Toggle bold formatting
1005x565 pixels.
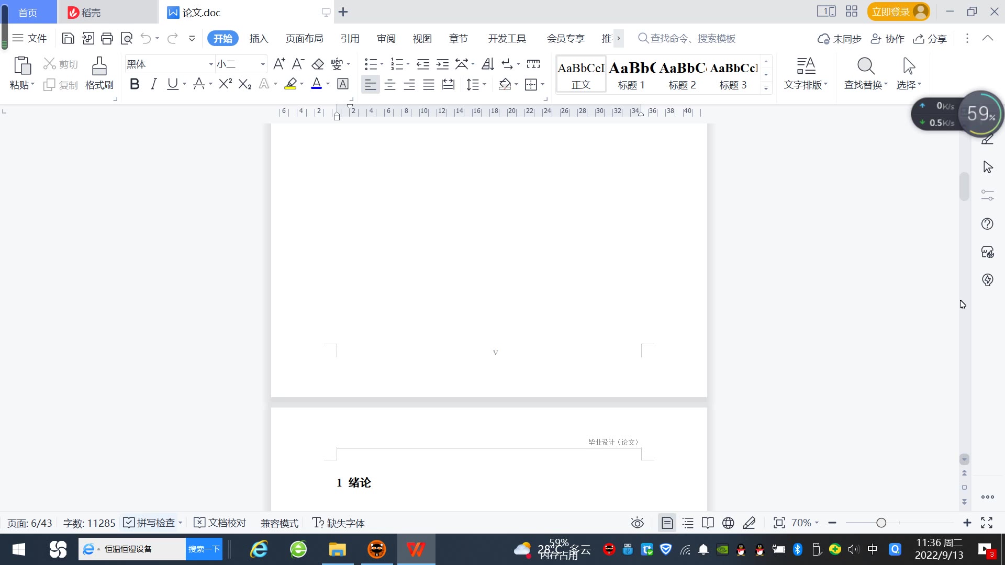tap(135, 84)
